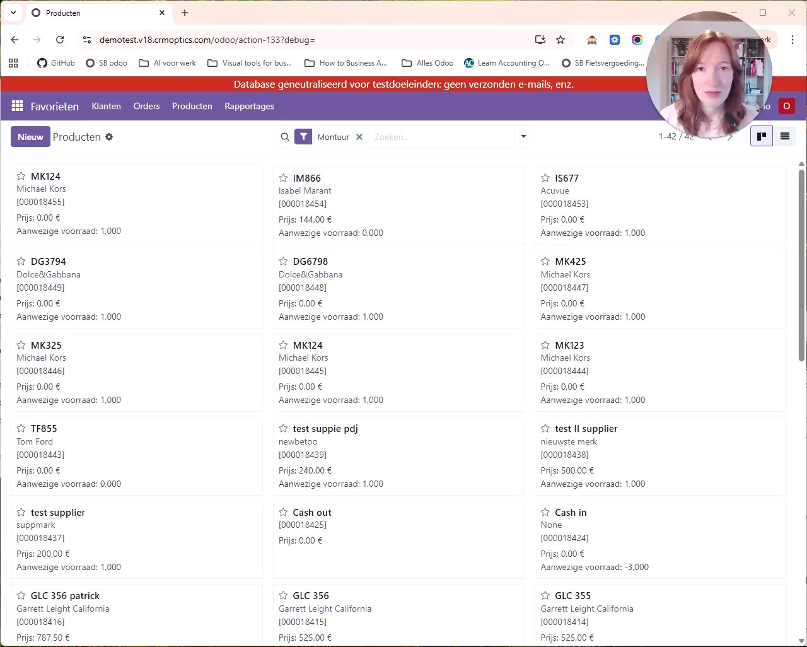Bookmark this page with star icon
The width and height of the screenshot is (807, 647).
pos(560,40)
